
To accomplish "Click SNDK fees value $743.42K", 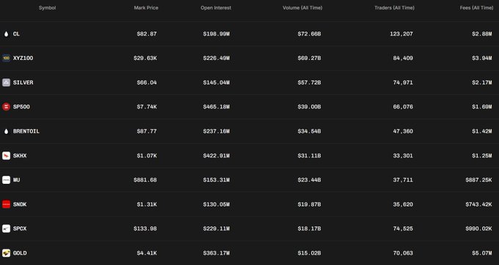I will [x=478, y=204].
